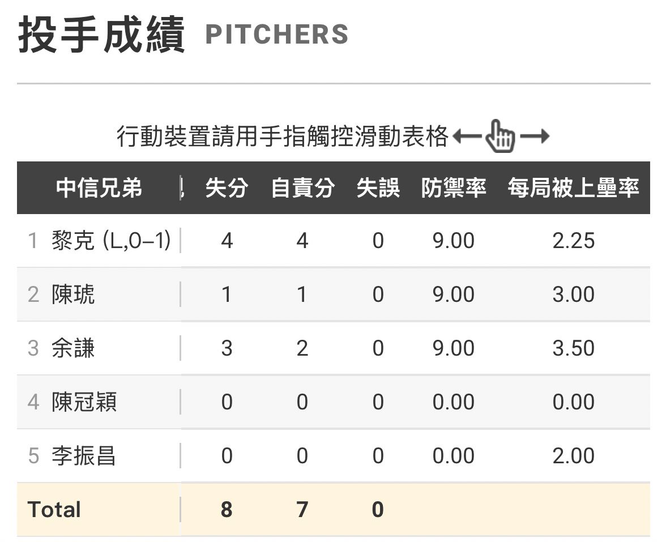Viewport: 666px width, 542px height.
Task: Click the hand swipe gesture icon
Action: coord(502,136)
